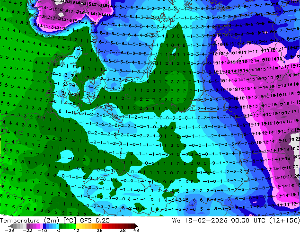Click the '48' legend value
This screenshot has width=300, height=232.
(x=136, y=230)
